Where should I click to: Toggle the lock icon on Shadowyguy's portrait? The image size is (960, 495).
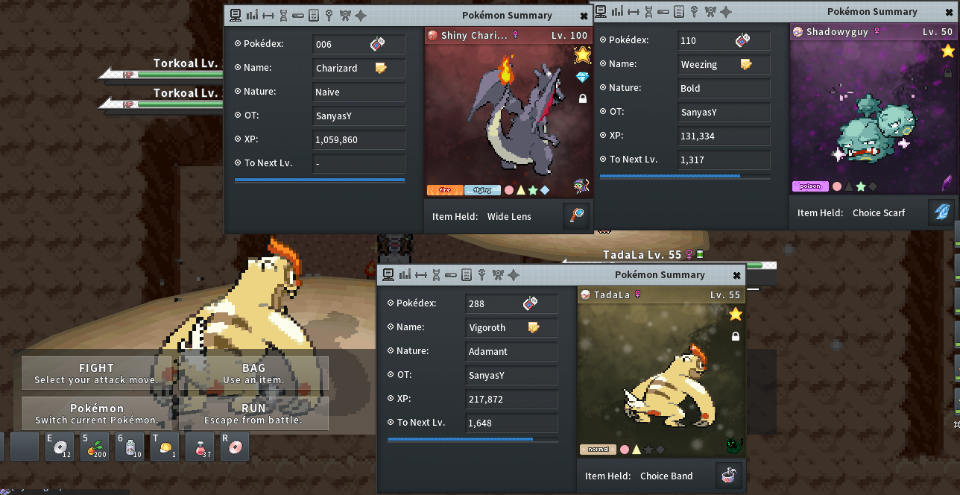[947, 73]
